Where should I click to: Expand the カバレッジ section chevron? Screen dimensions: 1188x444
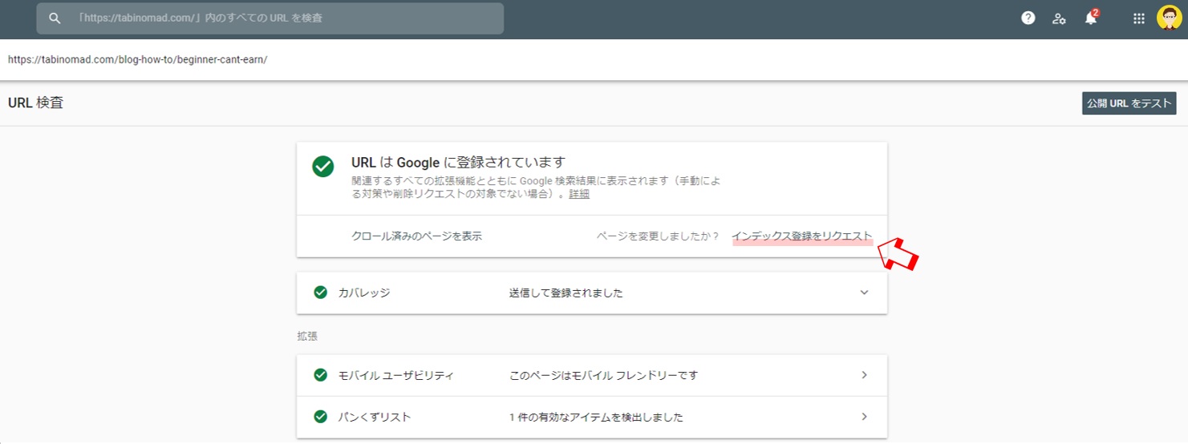tap(864, 293)
